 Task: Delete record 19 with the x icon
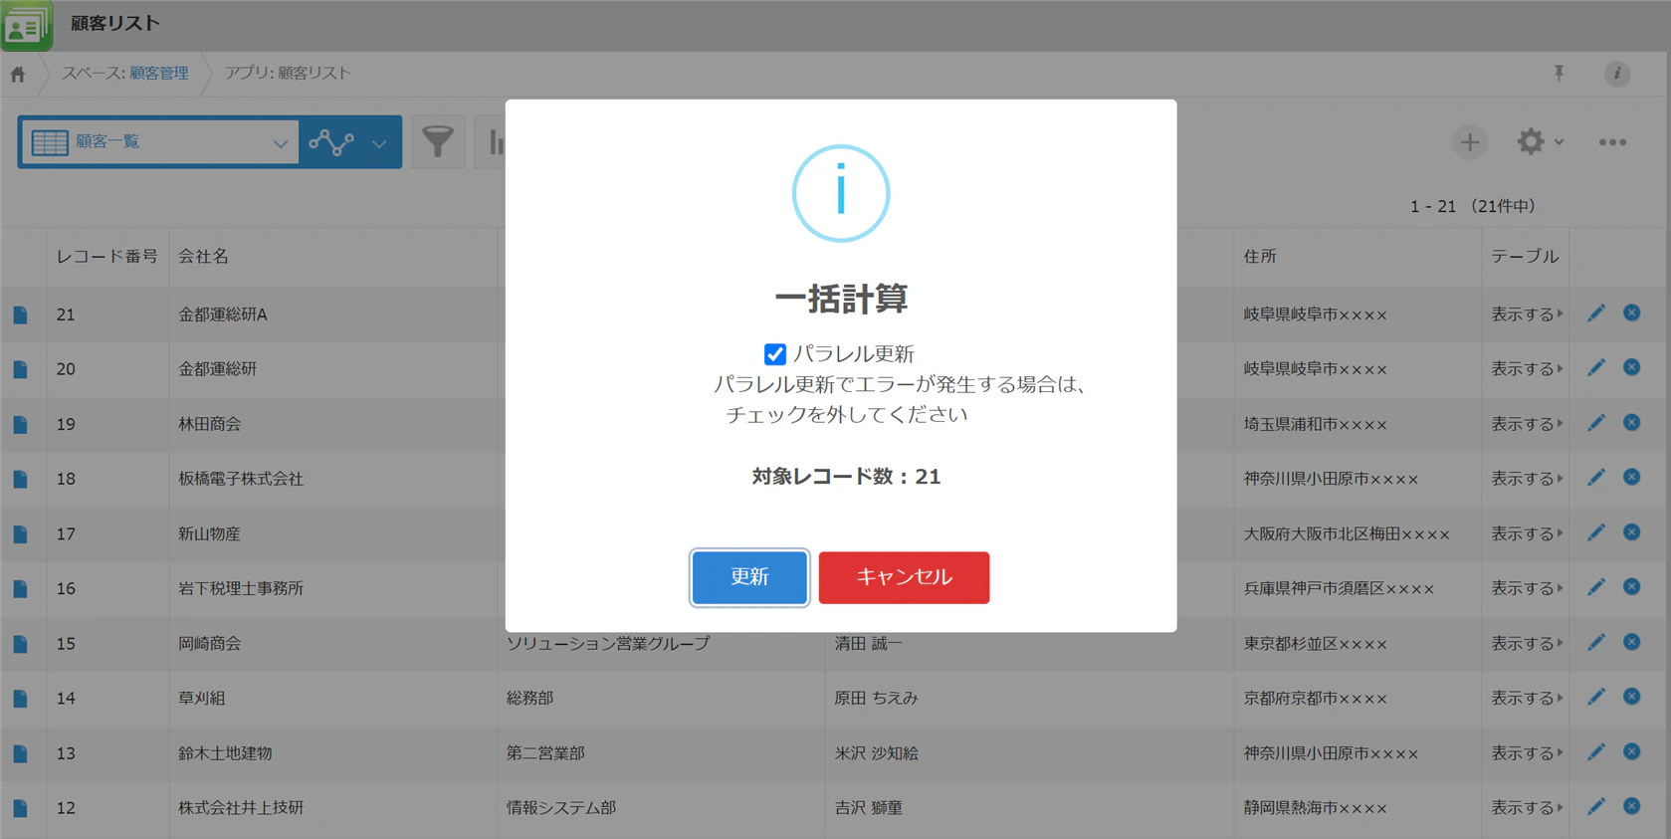pos(1631,423)
